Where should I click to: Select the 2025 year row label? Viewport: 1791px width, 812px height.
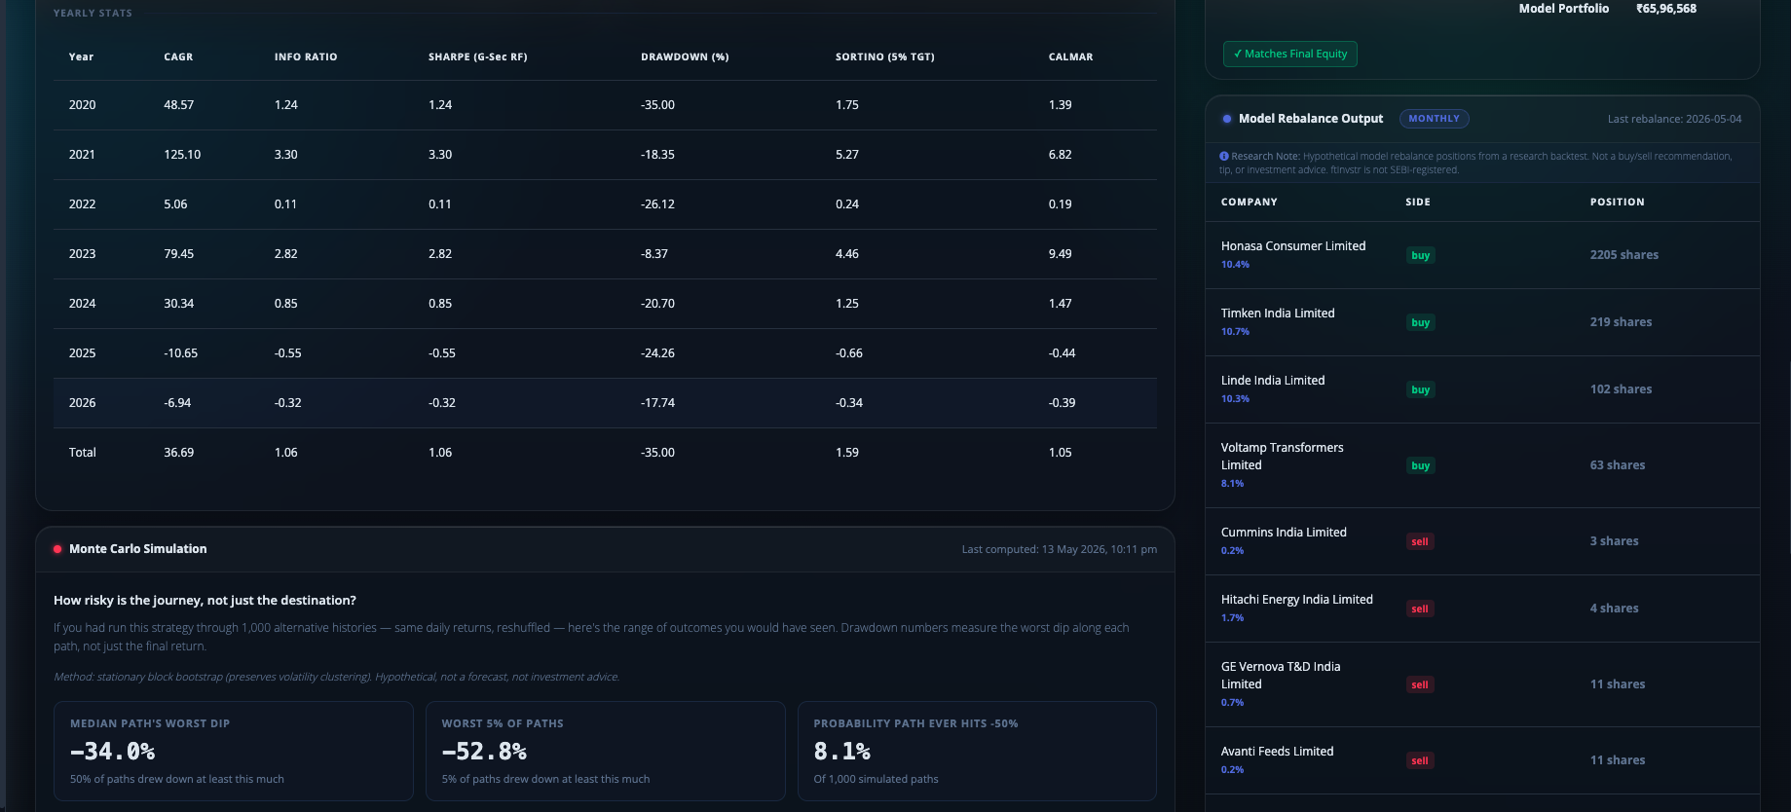coord(83,353)
